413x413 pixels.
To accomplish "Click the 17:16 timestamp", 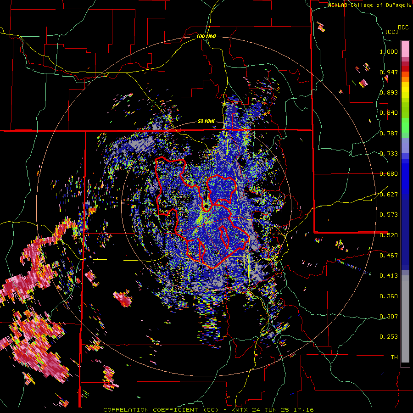I will 303,410.
